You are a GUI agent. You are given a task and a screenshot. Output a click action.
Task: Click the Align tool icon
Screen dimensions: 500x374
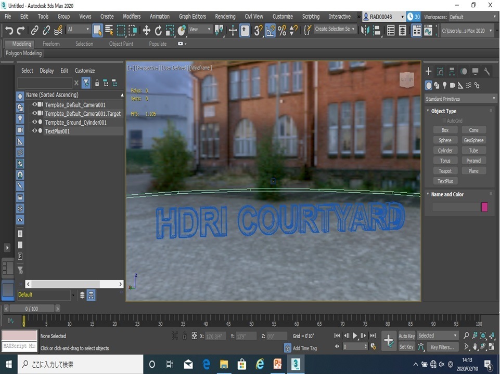[377, 31]
